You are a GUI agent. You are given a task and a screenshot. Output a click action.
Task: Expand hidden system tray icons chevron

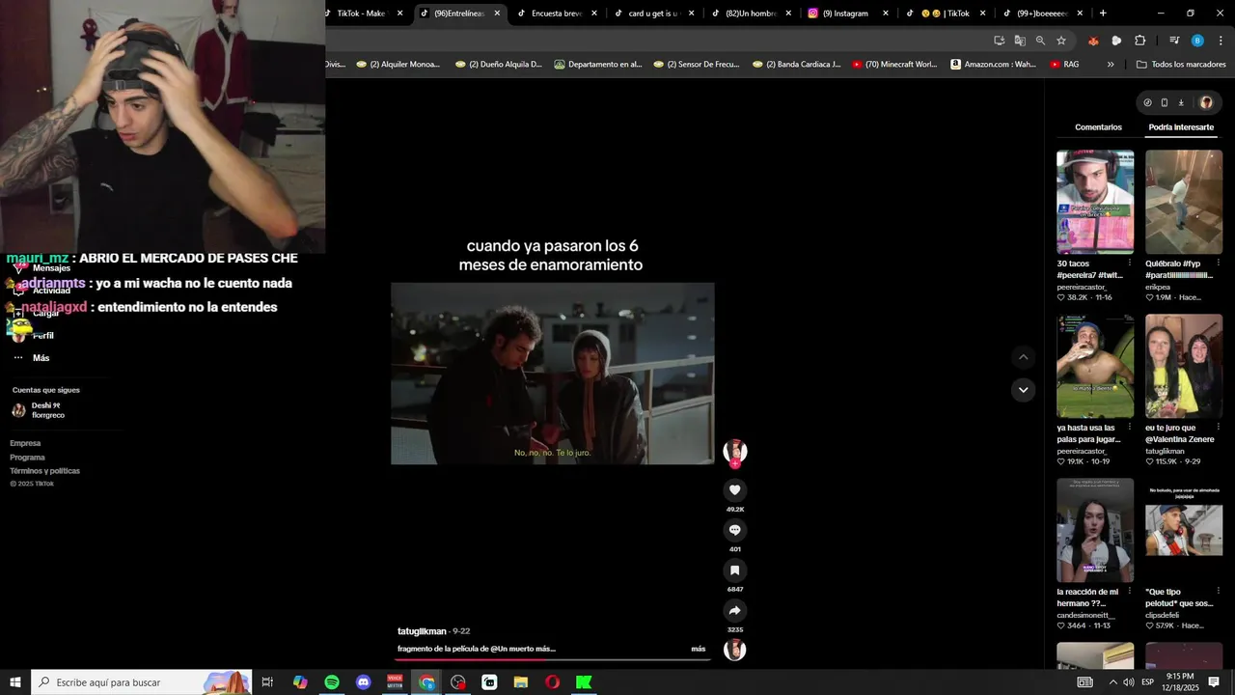(x=1112, y=682)
